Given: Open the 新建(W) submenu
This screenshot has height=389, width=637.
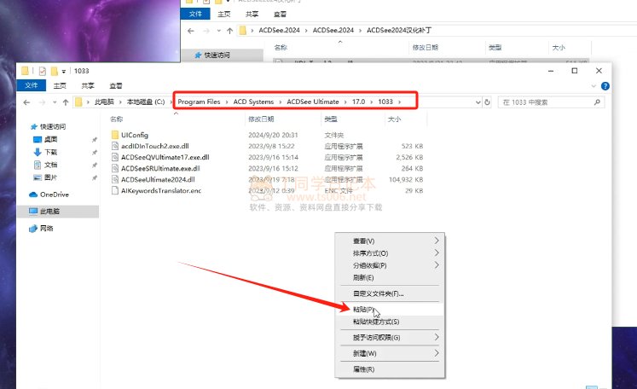Looking at the screenshot, I should (x=390, y=353).
